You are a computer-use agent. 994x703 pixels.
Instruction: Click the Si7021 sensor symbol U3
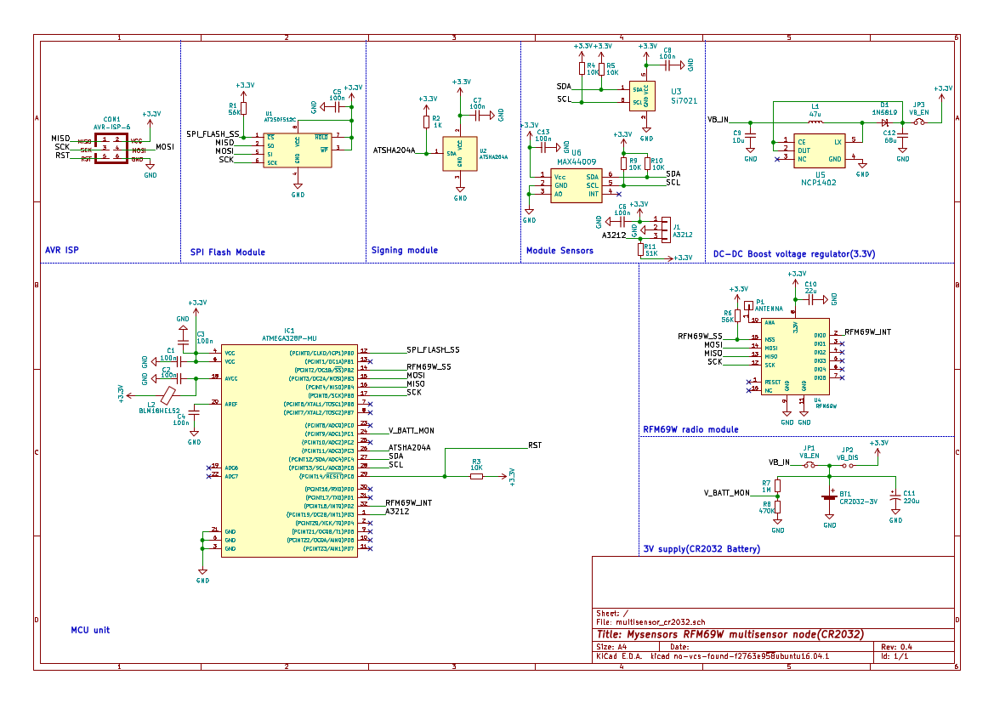tap(642, 94)
